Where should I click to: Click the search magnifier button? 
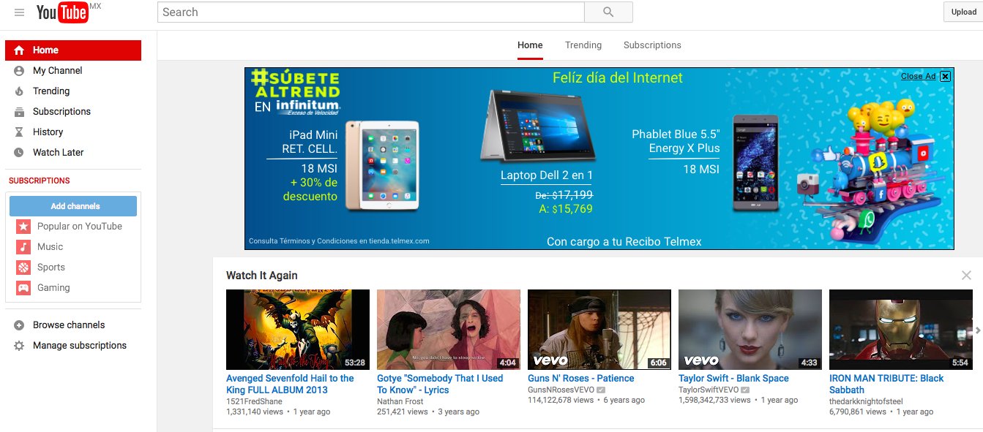click(x=608, y=12)
